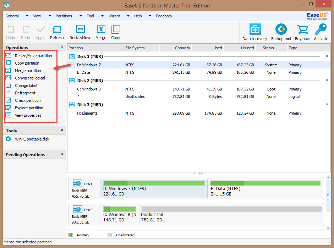Click the Activate key icon
The width and height of the screenshot is (334, 248).
point(321,29)
